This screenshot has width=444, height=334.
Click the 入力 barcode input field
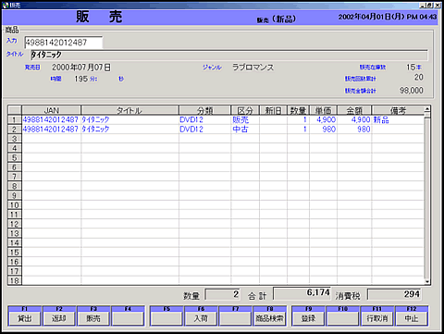pos(64,43)
